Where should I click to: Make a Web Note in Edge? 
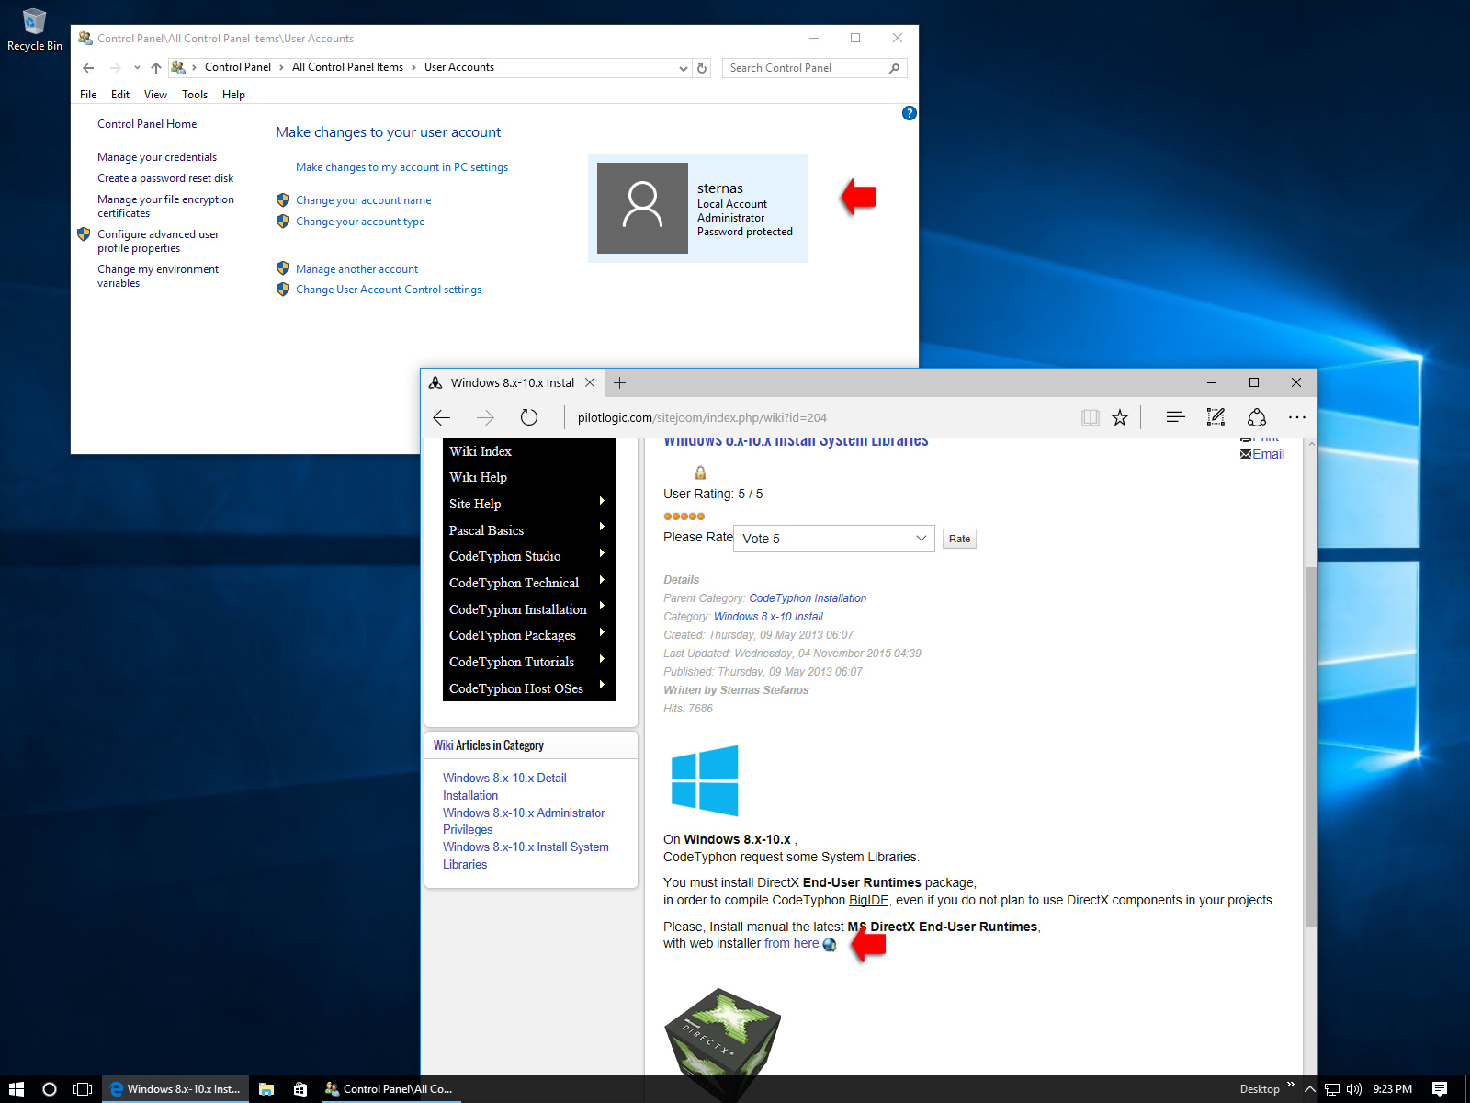[1216, 417]
